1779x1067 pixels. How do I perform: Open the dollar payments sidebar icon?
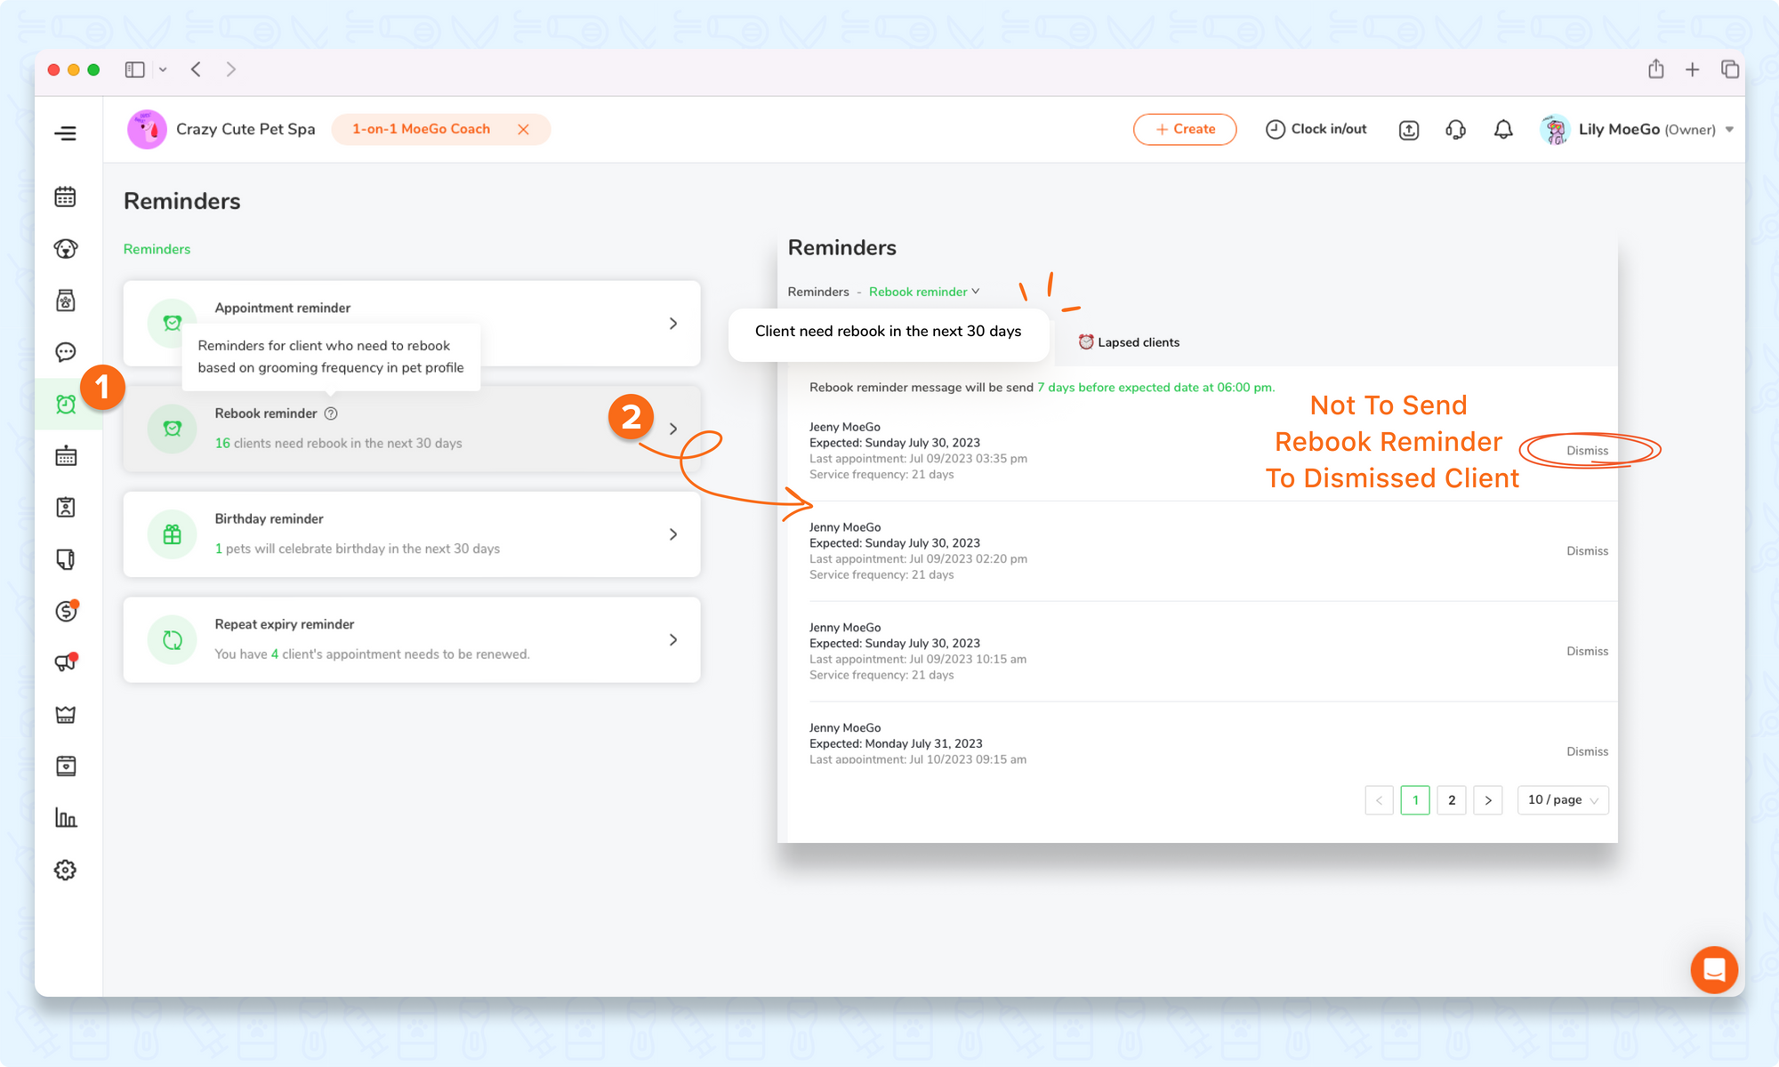click(65, 611)
